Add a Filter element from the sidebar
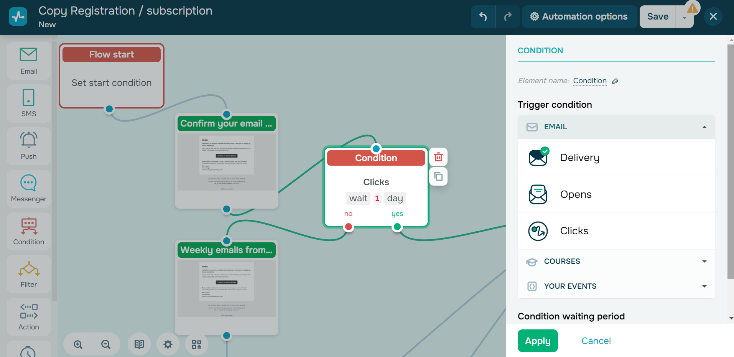This screenshot has width=734, height=357. click(29, 274)
